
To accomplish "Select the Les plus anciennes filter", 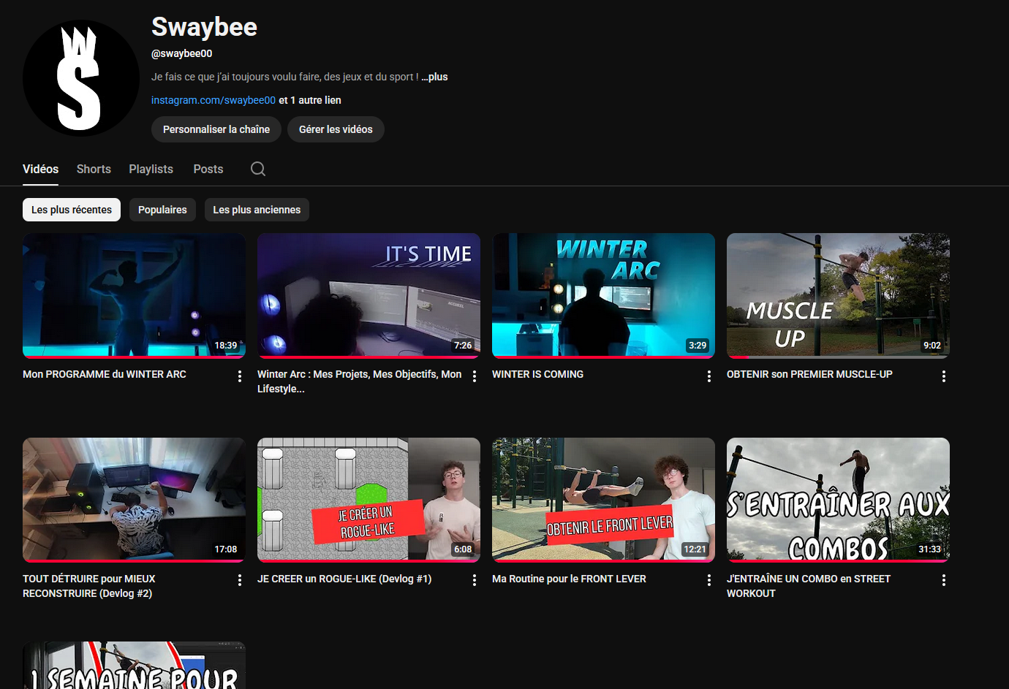I will (257, 210).
